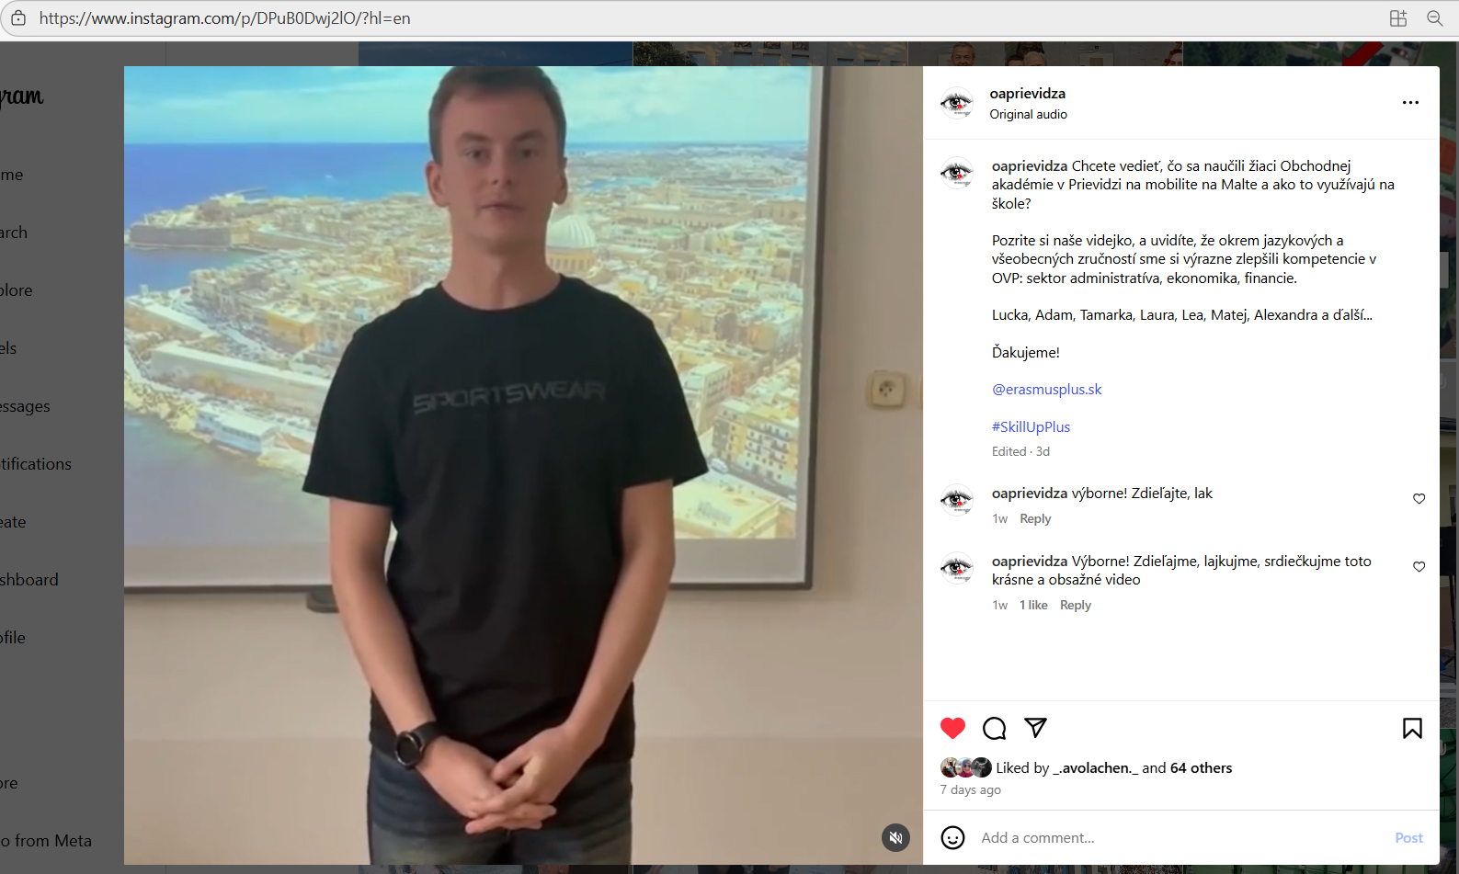Screen dimensions: 1459x874
Task: Open the three-dot more options menu
Action: click(x=1410, y=103)
